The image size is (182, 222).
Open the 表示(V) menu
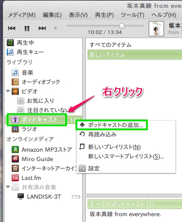coord(78,15)
